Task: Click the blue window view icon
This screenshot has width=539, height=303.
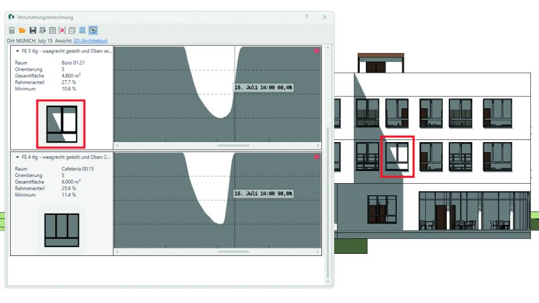Action: tap(82, 30)
